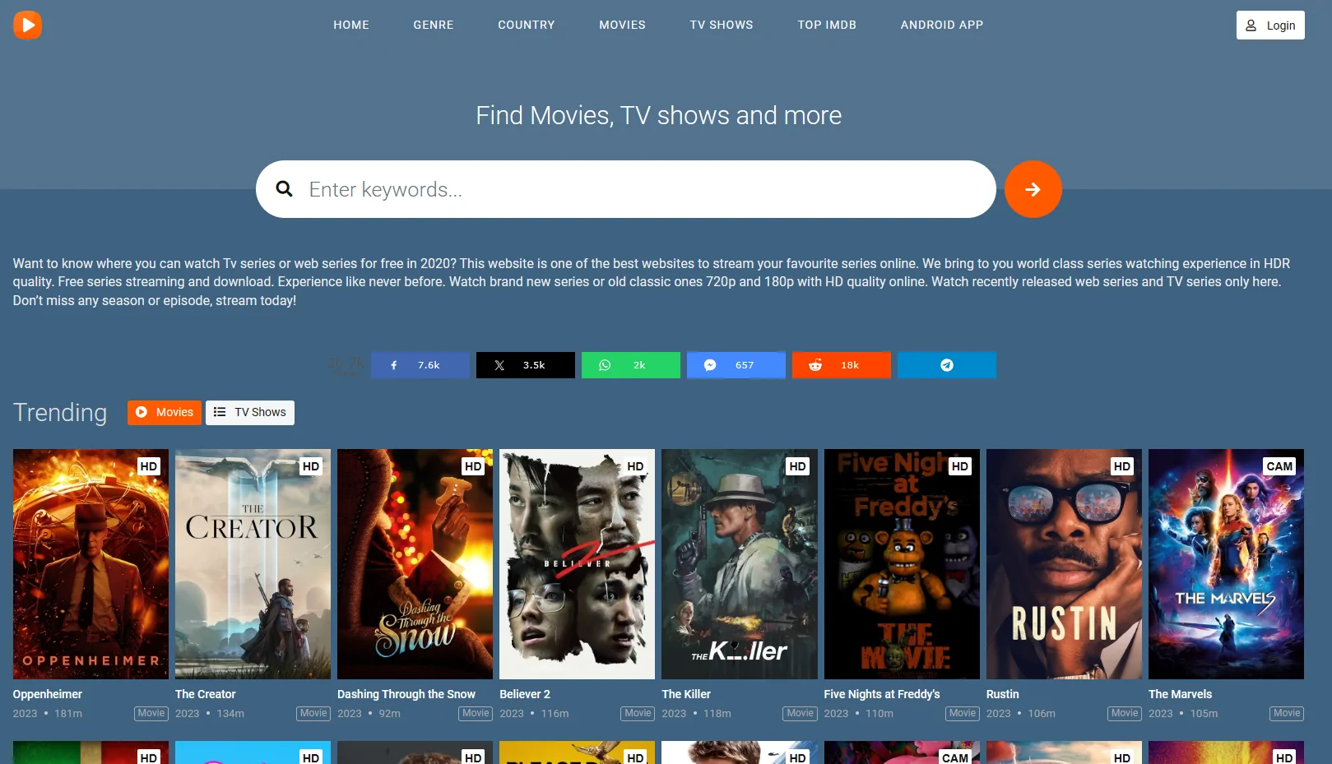Click the Login button

(x=1270, y=25)
